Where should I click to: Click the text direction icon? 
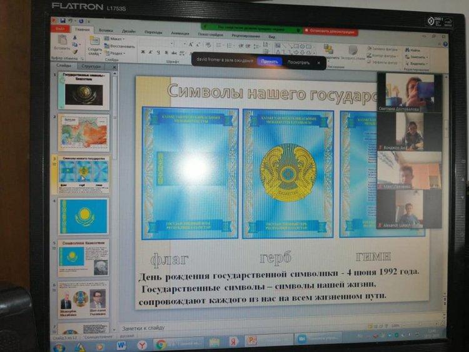click(265, 44)
